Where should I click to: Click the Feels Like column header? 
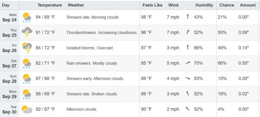[152, 5]
